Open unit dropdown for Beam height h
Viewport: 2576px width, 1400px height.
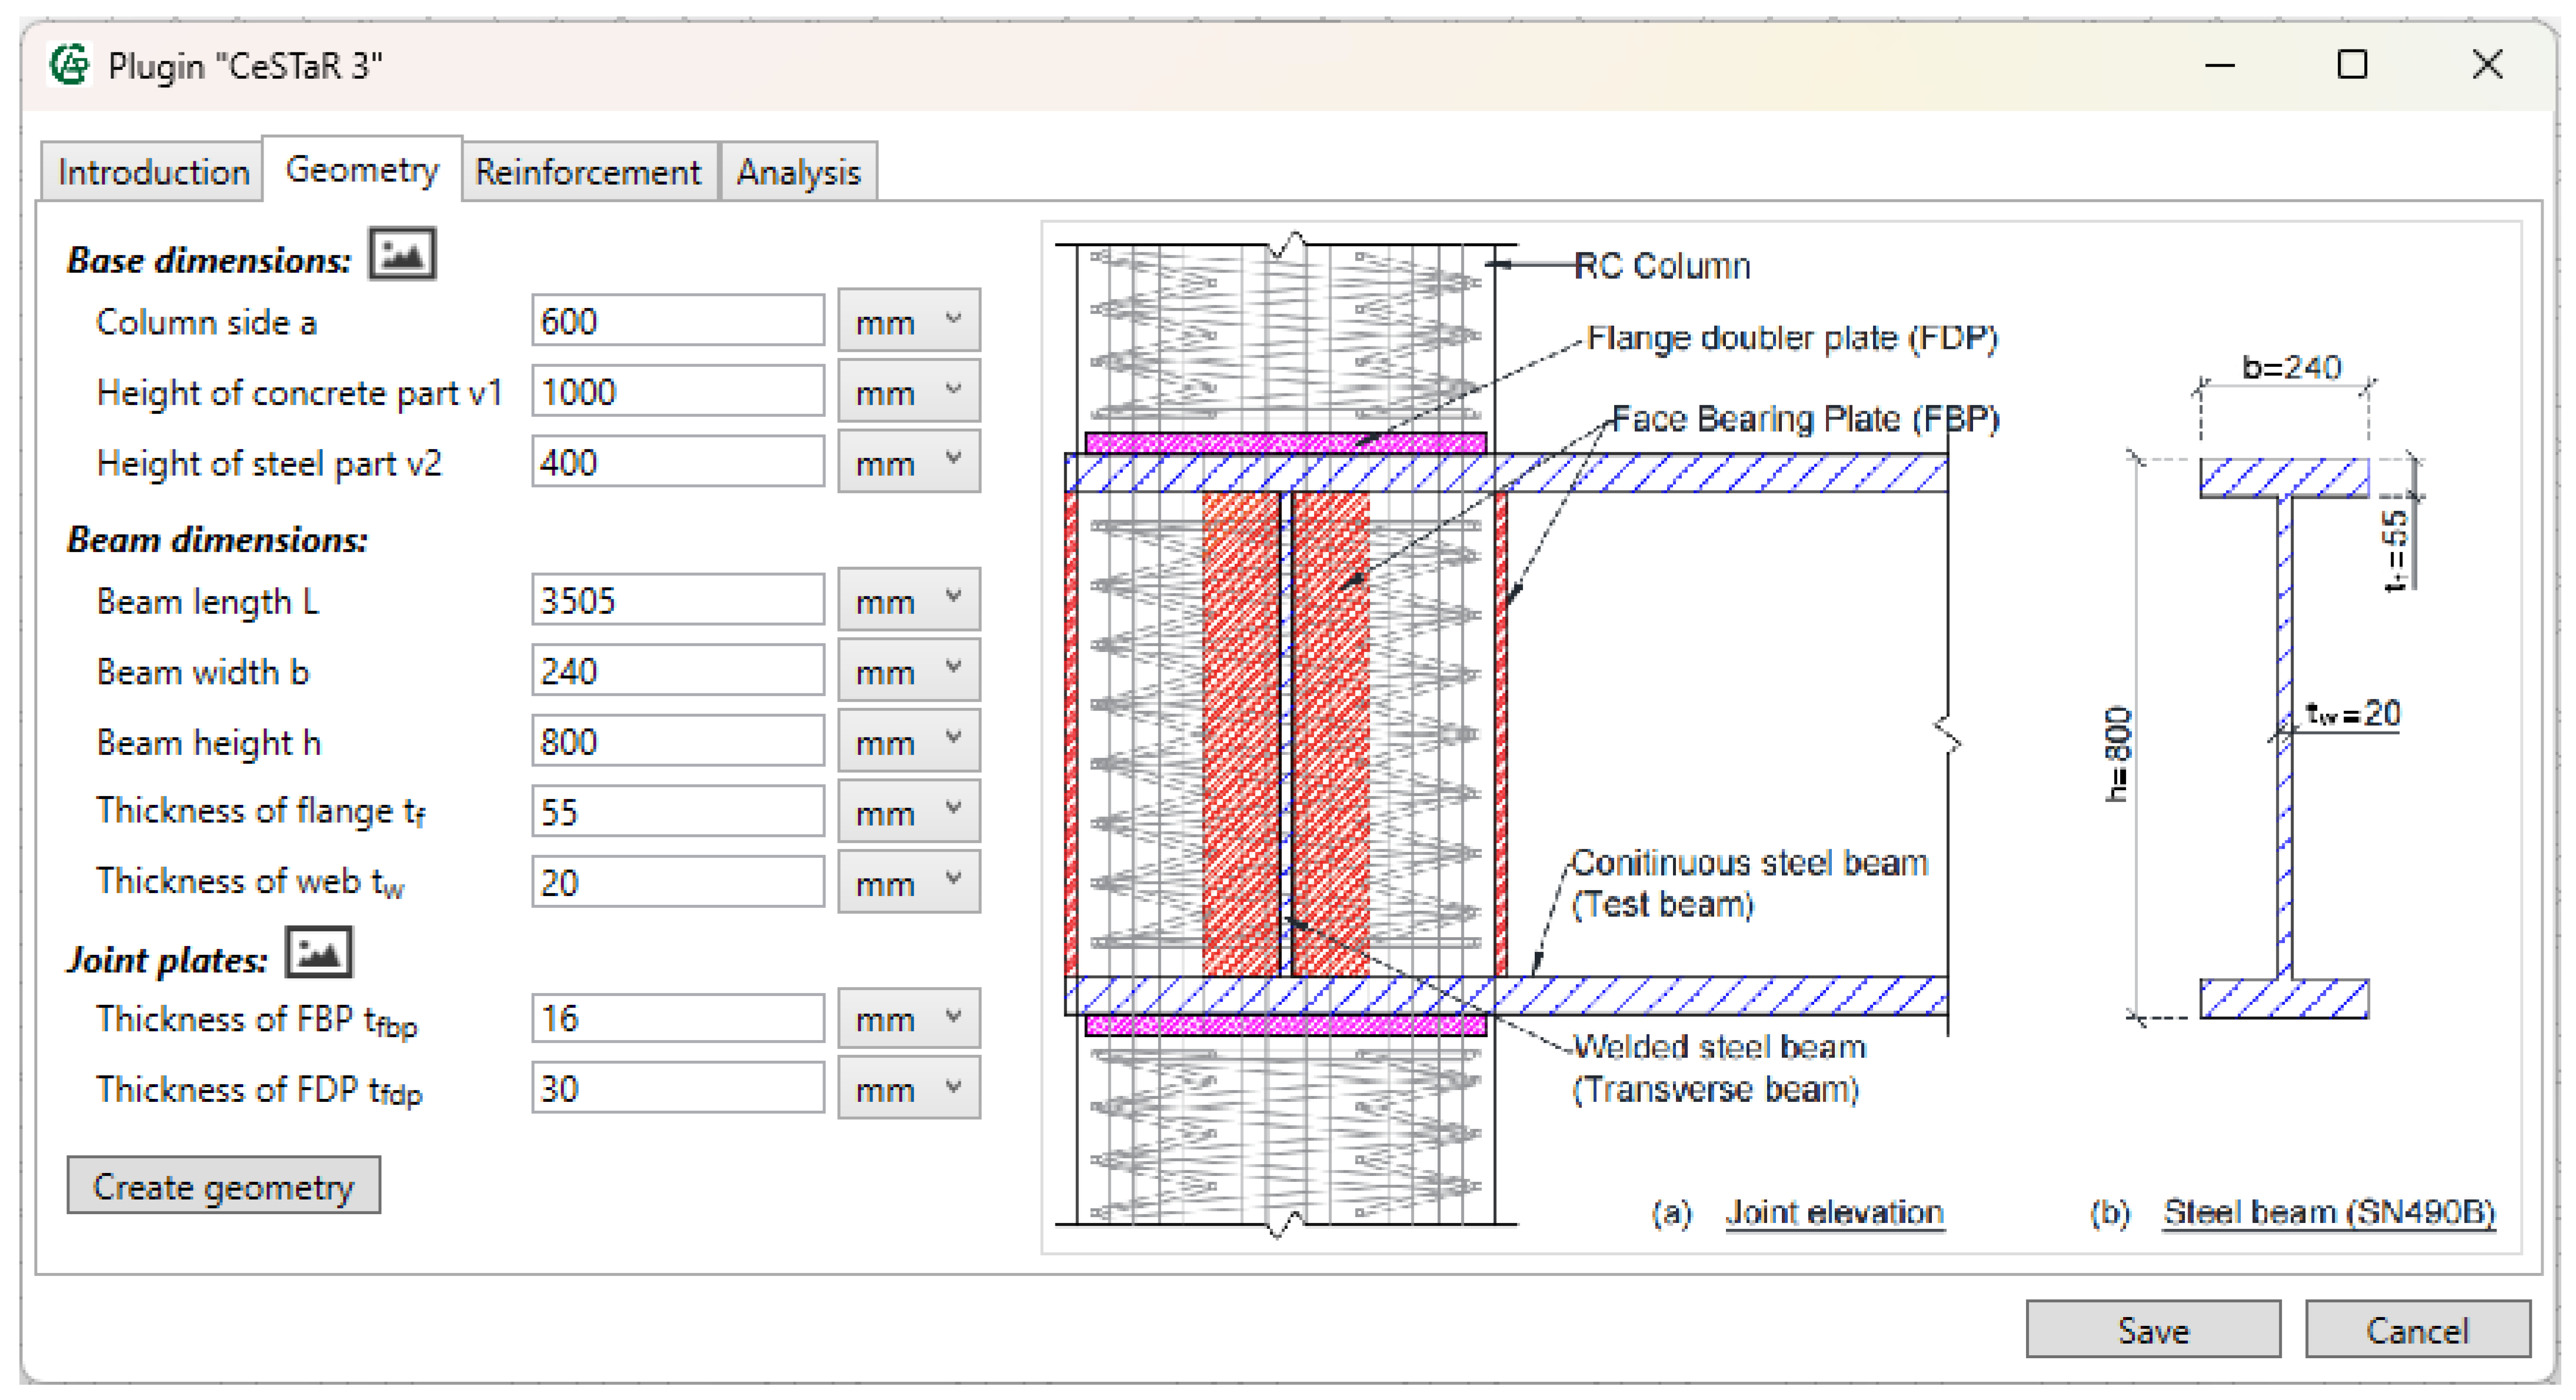908,741
